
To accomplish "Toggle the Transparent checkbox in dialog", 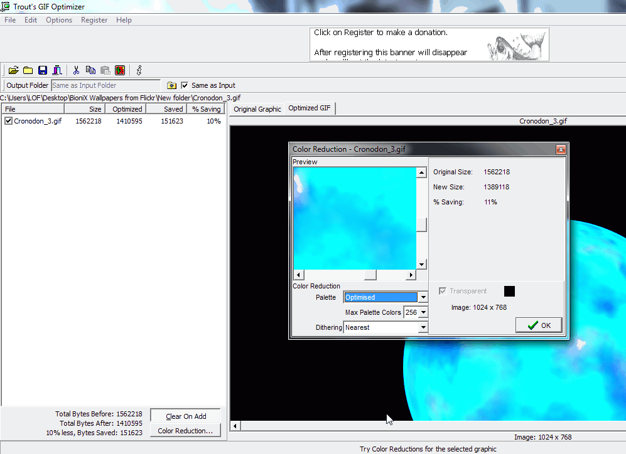I will point(443,291).
